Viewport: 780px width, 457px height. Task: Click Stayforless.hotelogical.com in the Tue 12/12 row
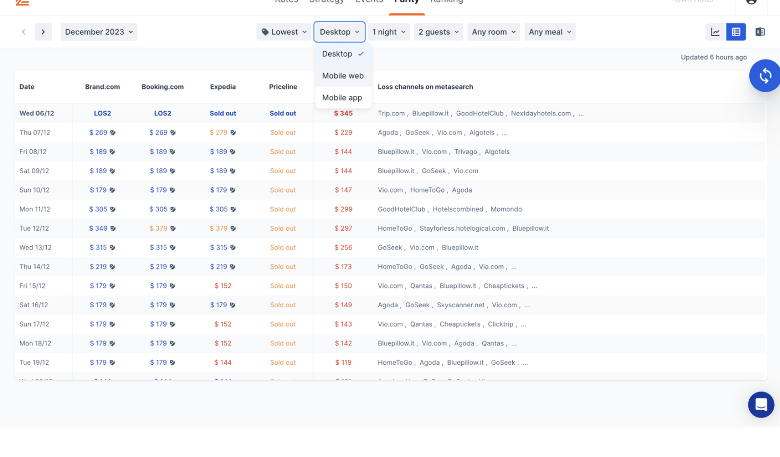[x=463, y=228]
